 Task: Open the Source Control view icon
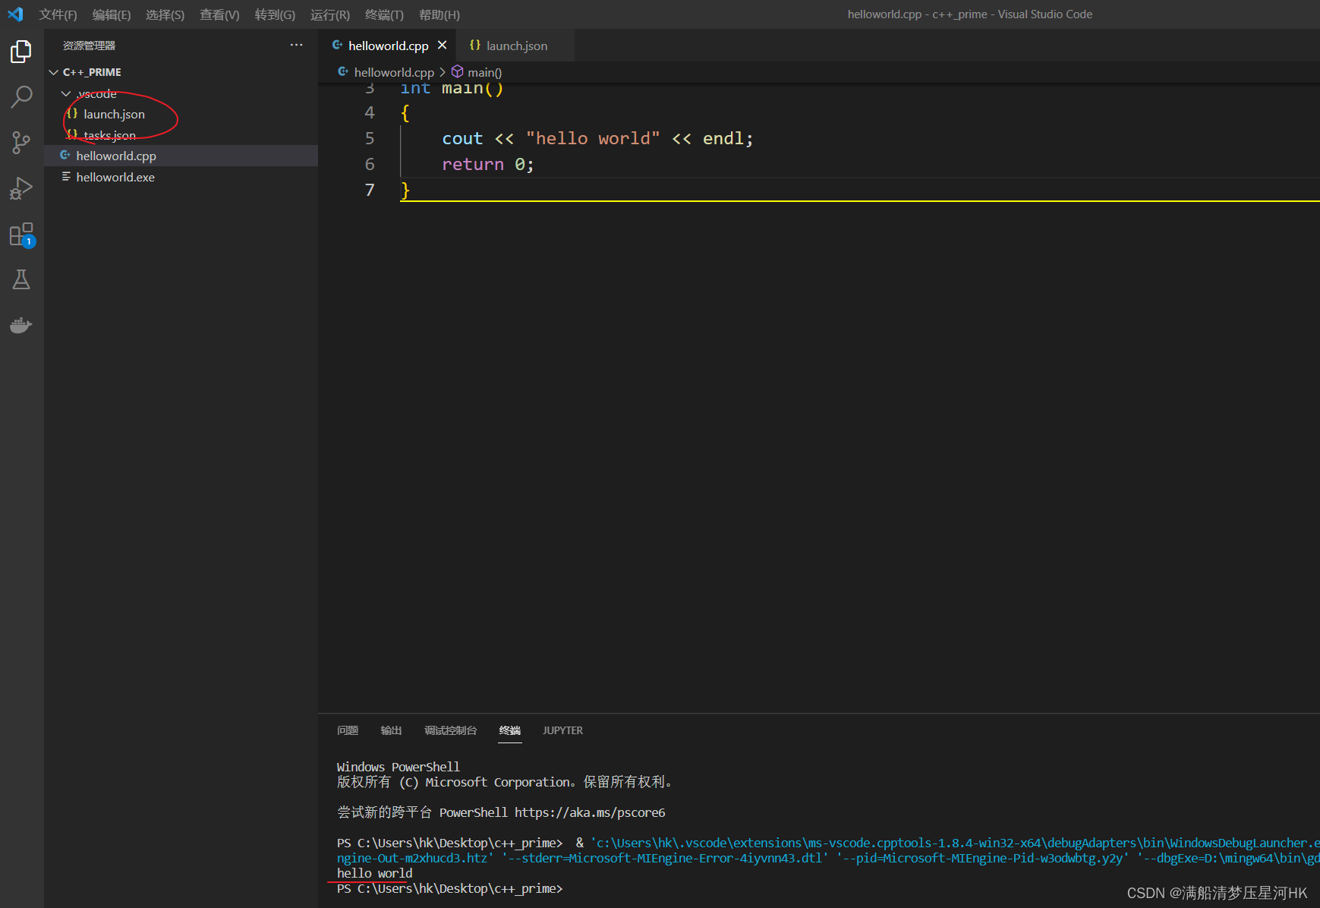(x=21, y=143)
